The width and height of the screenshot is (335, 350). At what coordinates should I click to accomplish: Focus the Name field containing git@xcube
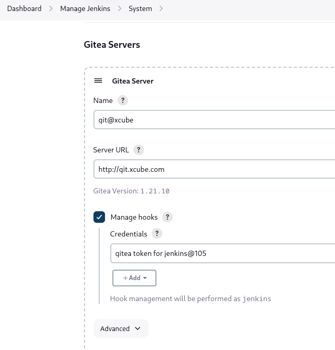pyautogui.click(x=214, y=120)
